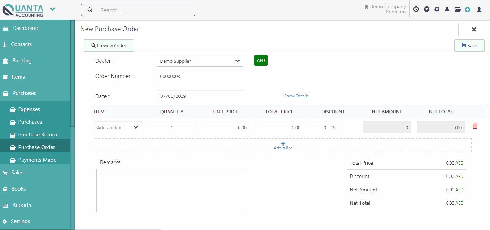Viewport: 490px width, 230px height.
Task: Click Add a line
Action: pos(283,145)
